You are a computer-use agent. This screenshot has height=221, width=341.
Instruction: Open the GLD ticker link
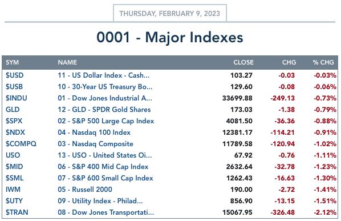tap(13, 110)
